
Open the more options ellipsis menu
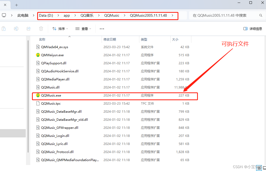[x=102, y=29]
